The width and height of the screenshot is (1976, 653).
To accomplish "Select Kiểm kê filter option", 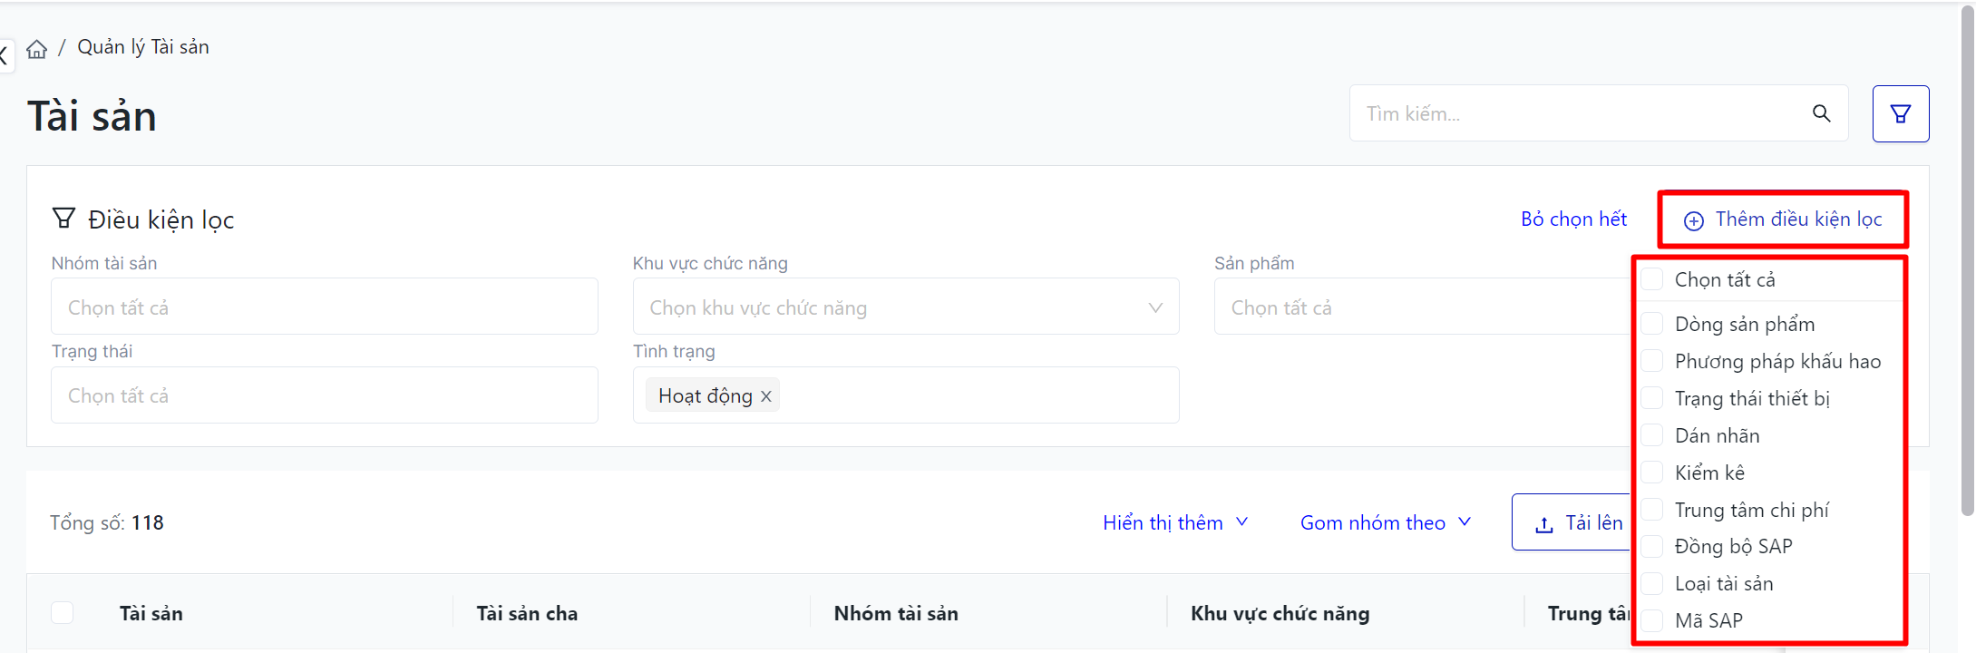I will point(1709,473).
